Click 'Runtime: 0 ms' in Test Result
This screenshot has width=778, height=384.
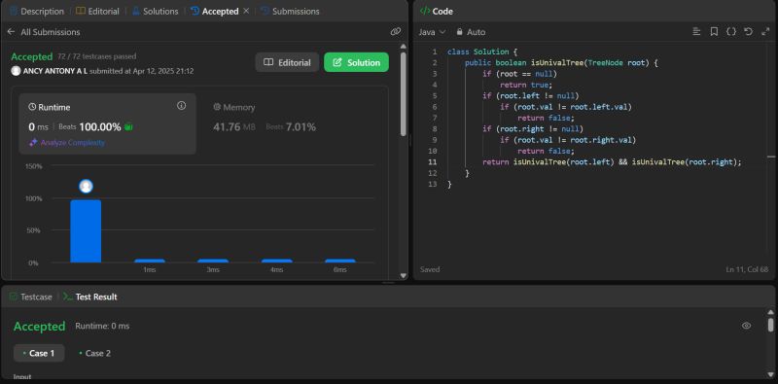(102, 326)
